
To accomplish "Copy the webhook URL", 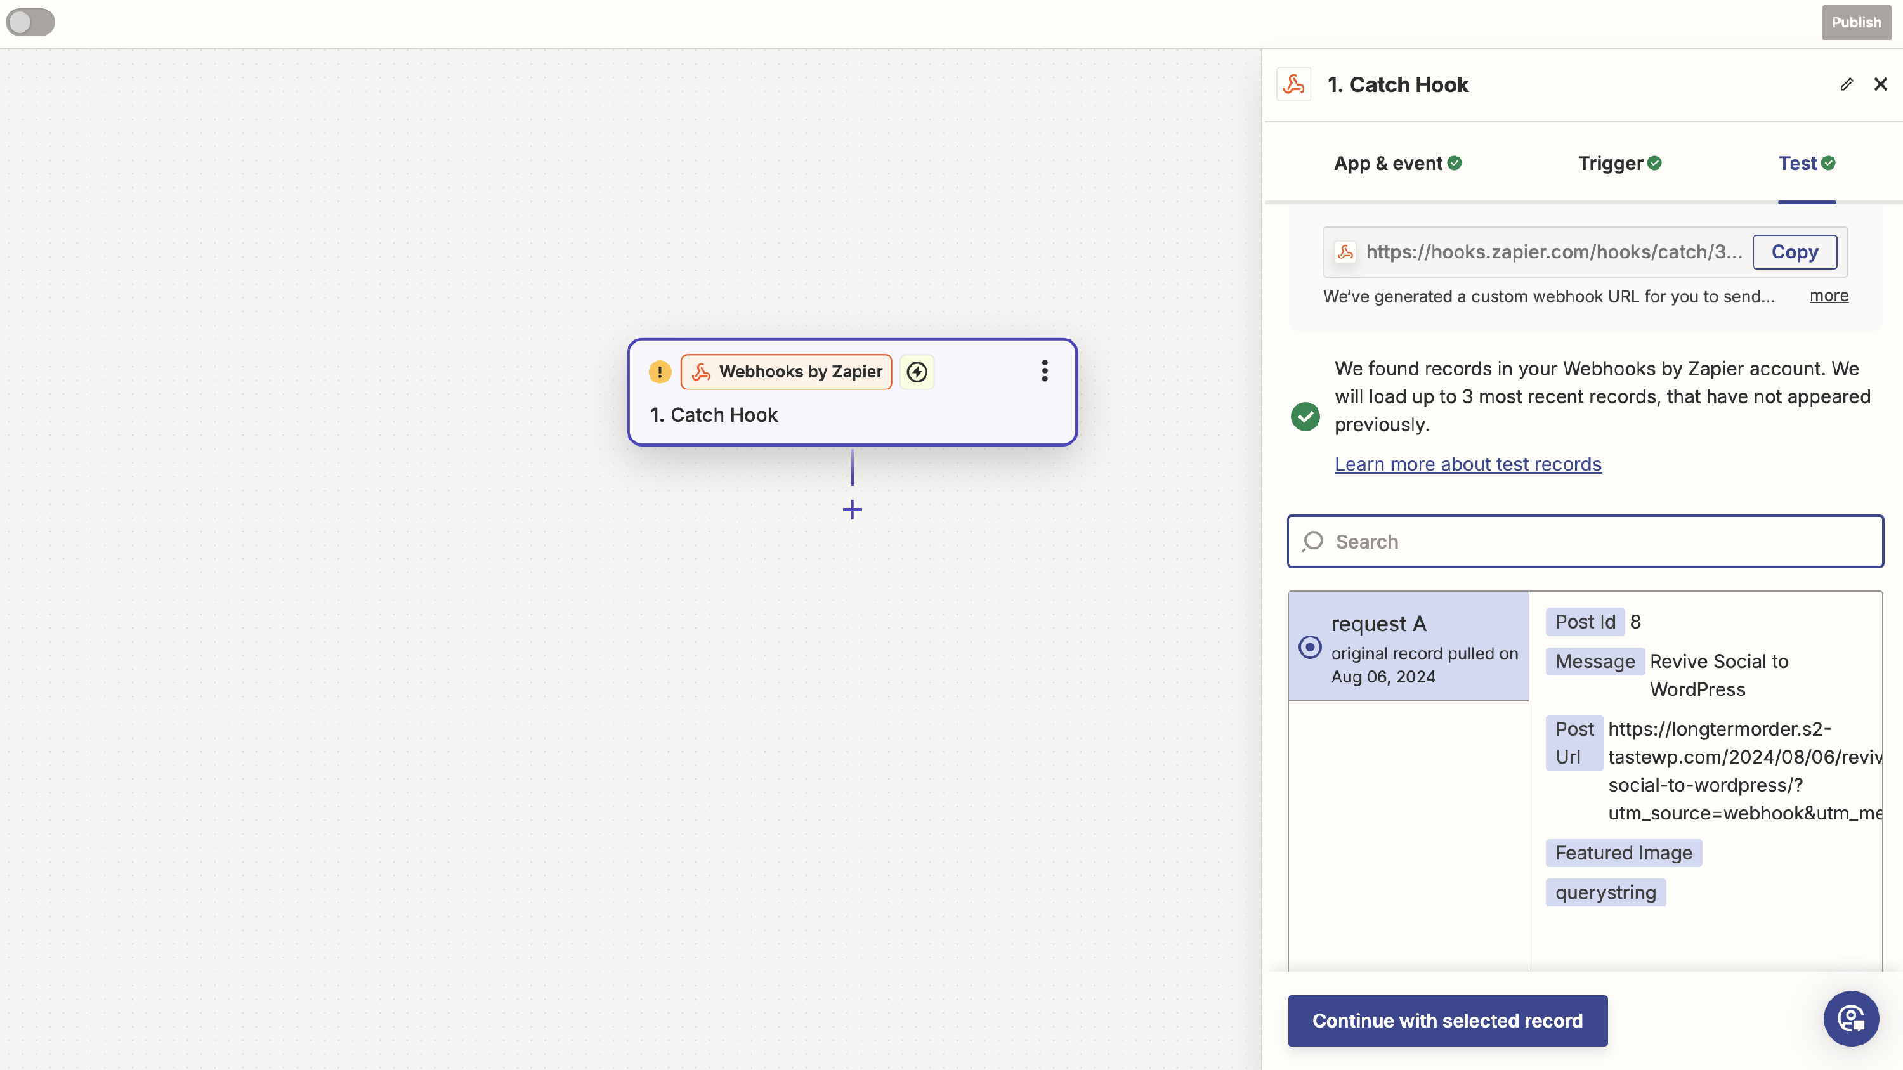I will click(x=1795, y=252).
